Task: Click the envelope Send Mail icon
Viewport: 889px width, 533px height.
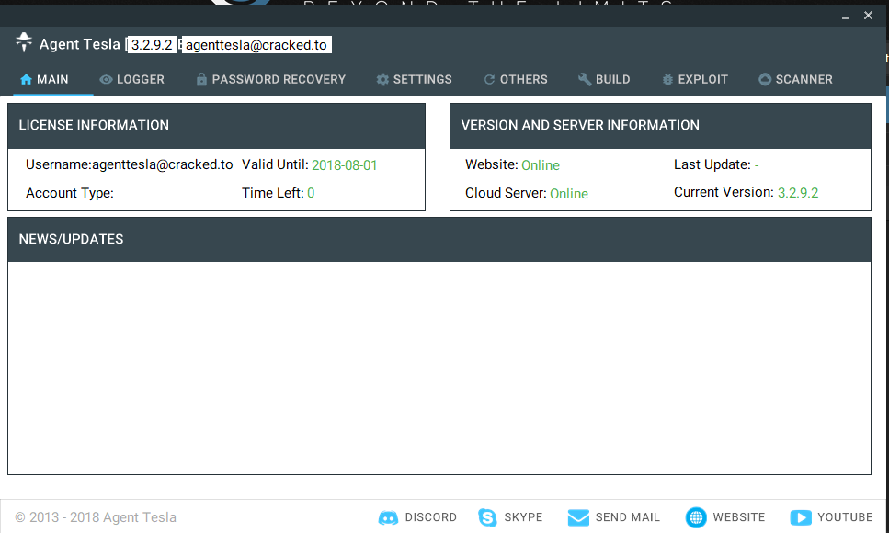Action: pos(578,517)
